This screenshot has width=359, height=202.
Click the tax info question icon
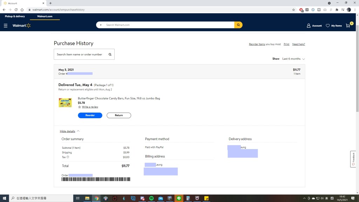tap(68, 157)
